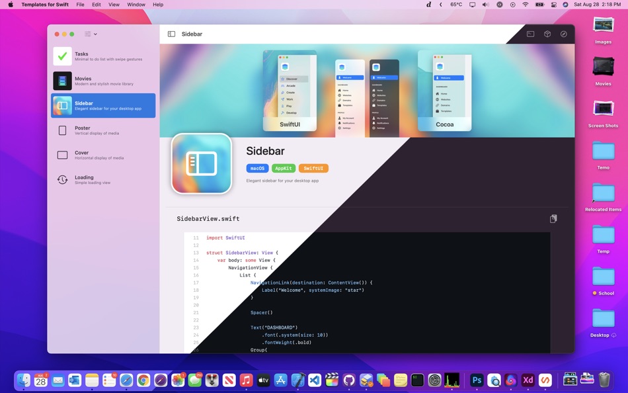628x393 pixels.
Task: Click the package box icon in toolbar
Action: click(x=547, y=34)
